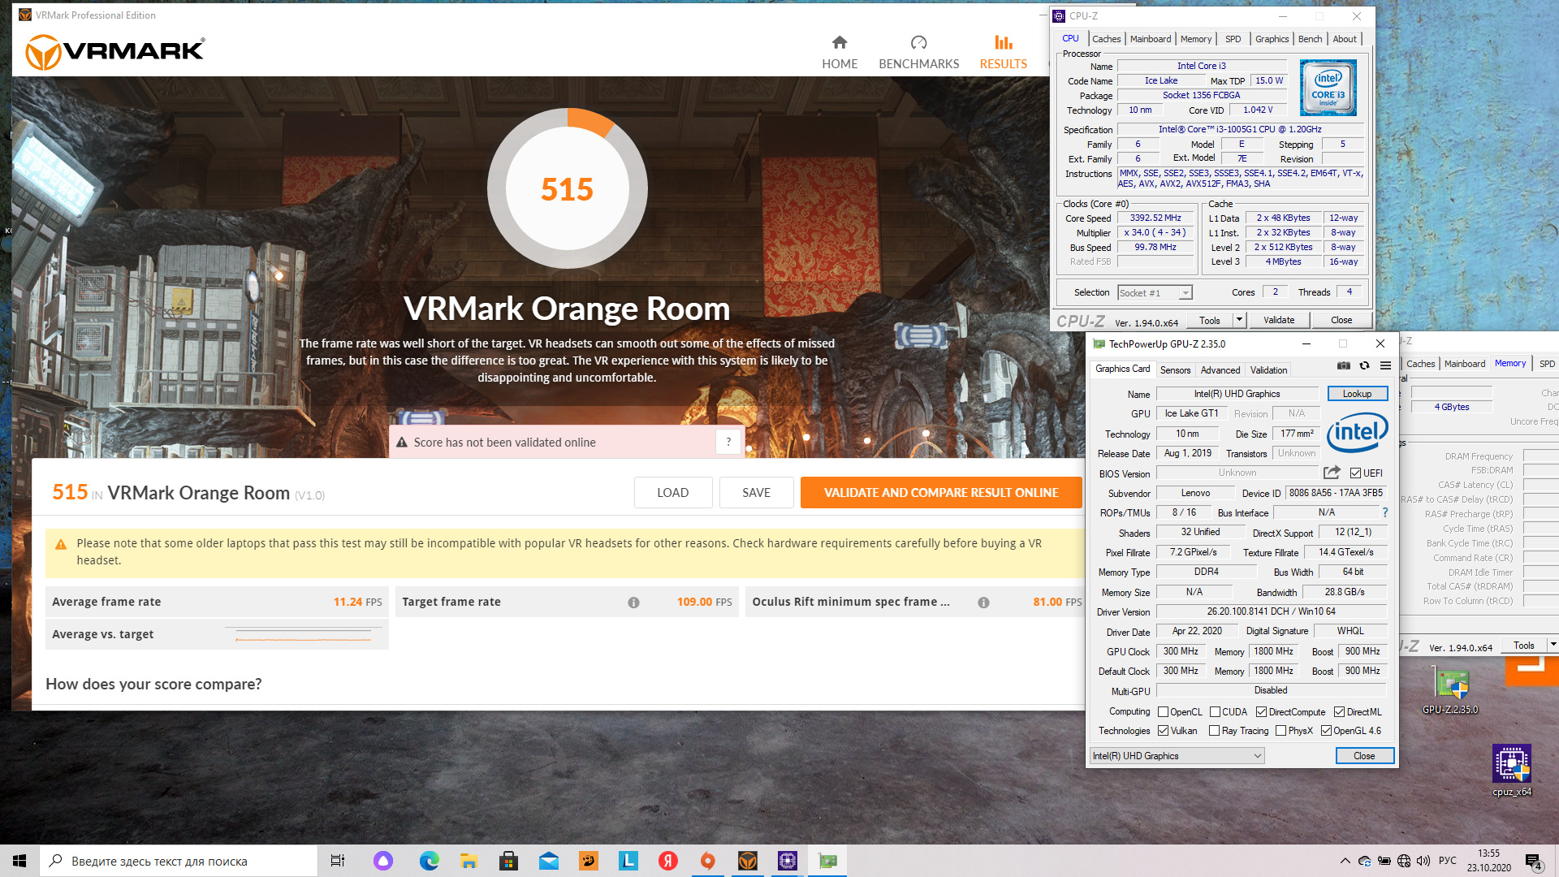Toggle the DirectCompute checkbox

(x=1261, y=712)
